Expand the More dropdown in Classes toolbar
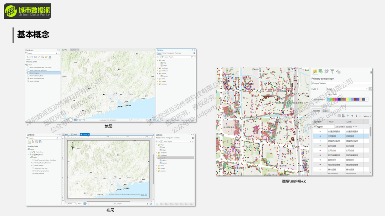The image size is (385, 216). click(367, 116)
